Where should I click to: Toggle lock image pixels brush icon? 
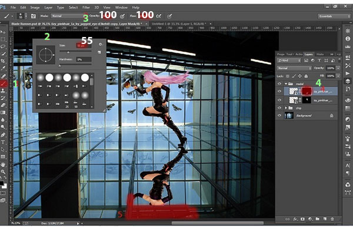pyautogui.click(x=294, y=76)
